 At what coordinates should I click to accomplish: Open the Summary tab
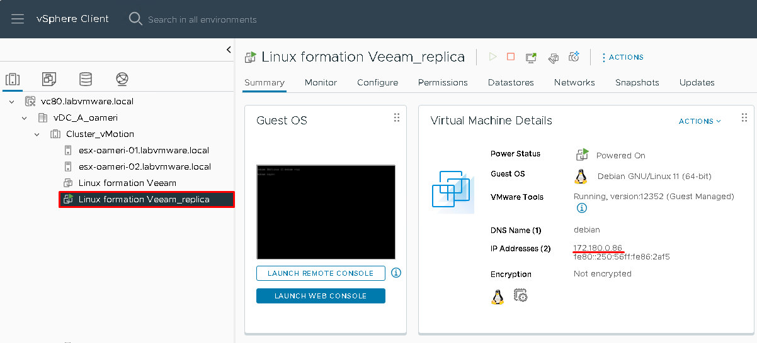[x=265, y=82]
